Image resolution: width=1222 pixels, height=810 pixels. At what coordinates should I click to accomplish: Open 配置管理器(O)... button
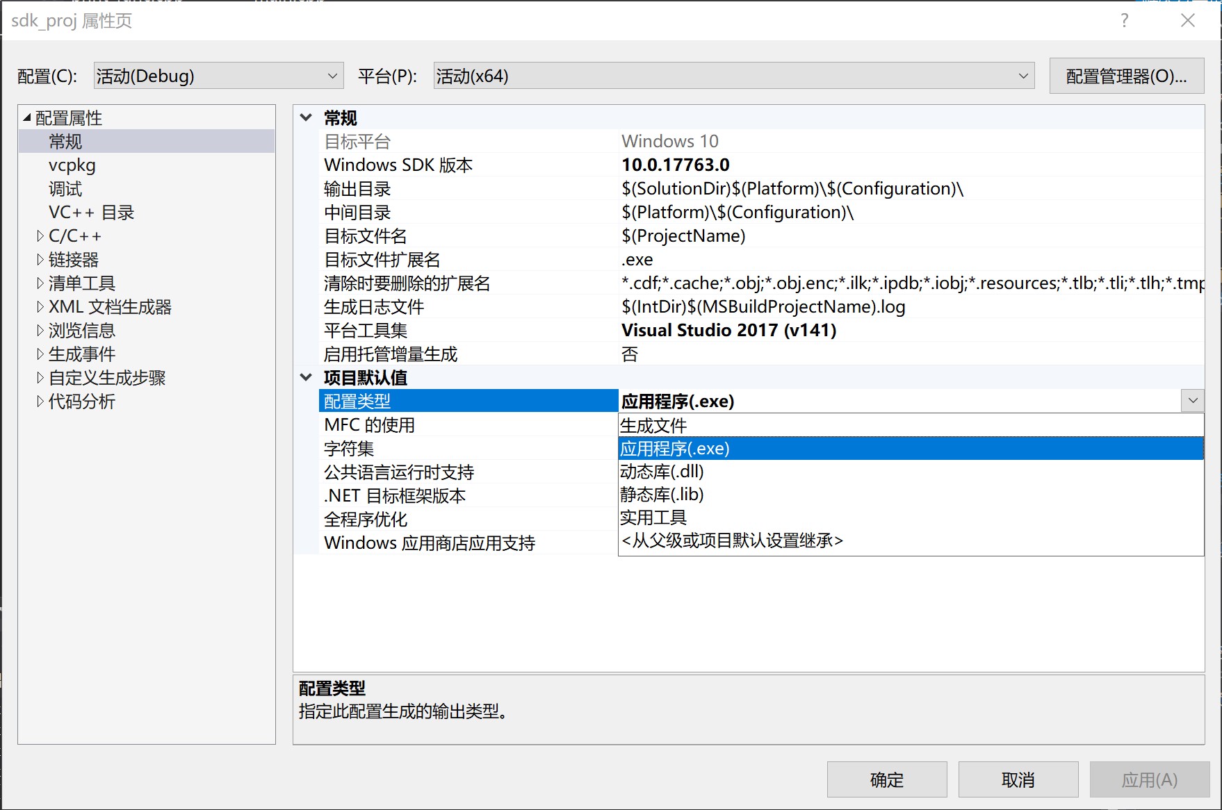coord(1126,76)
